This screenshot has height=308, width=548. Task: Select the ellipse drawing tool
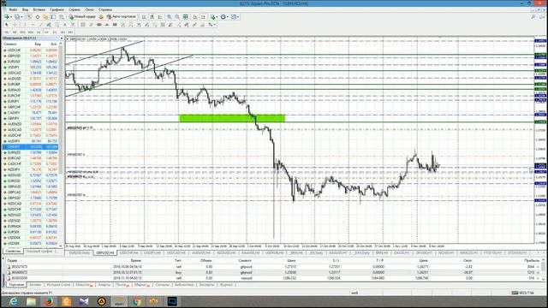point(99,25)
